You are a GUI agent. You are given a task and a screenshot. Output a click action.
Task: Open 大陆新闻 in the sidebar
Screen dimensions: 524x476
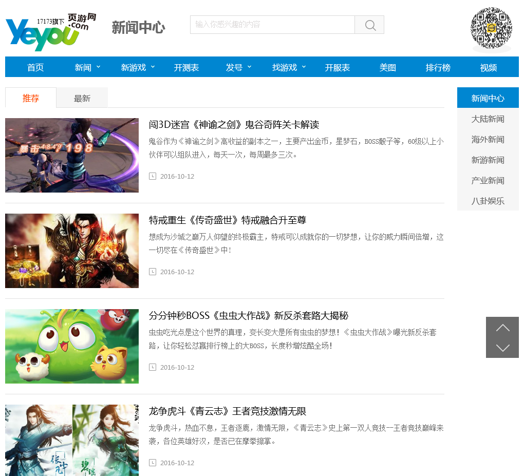(488, 119)
